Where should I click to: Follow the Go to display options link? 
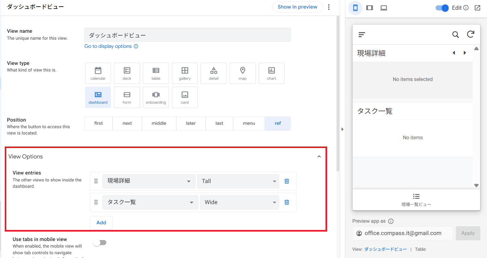[108, 46]
